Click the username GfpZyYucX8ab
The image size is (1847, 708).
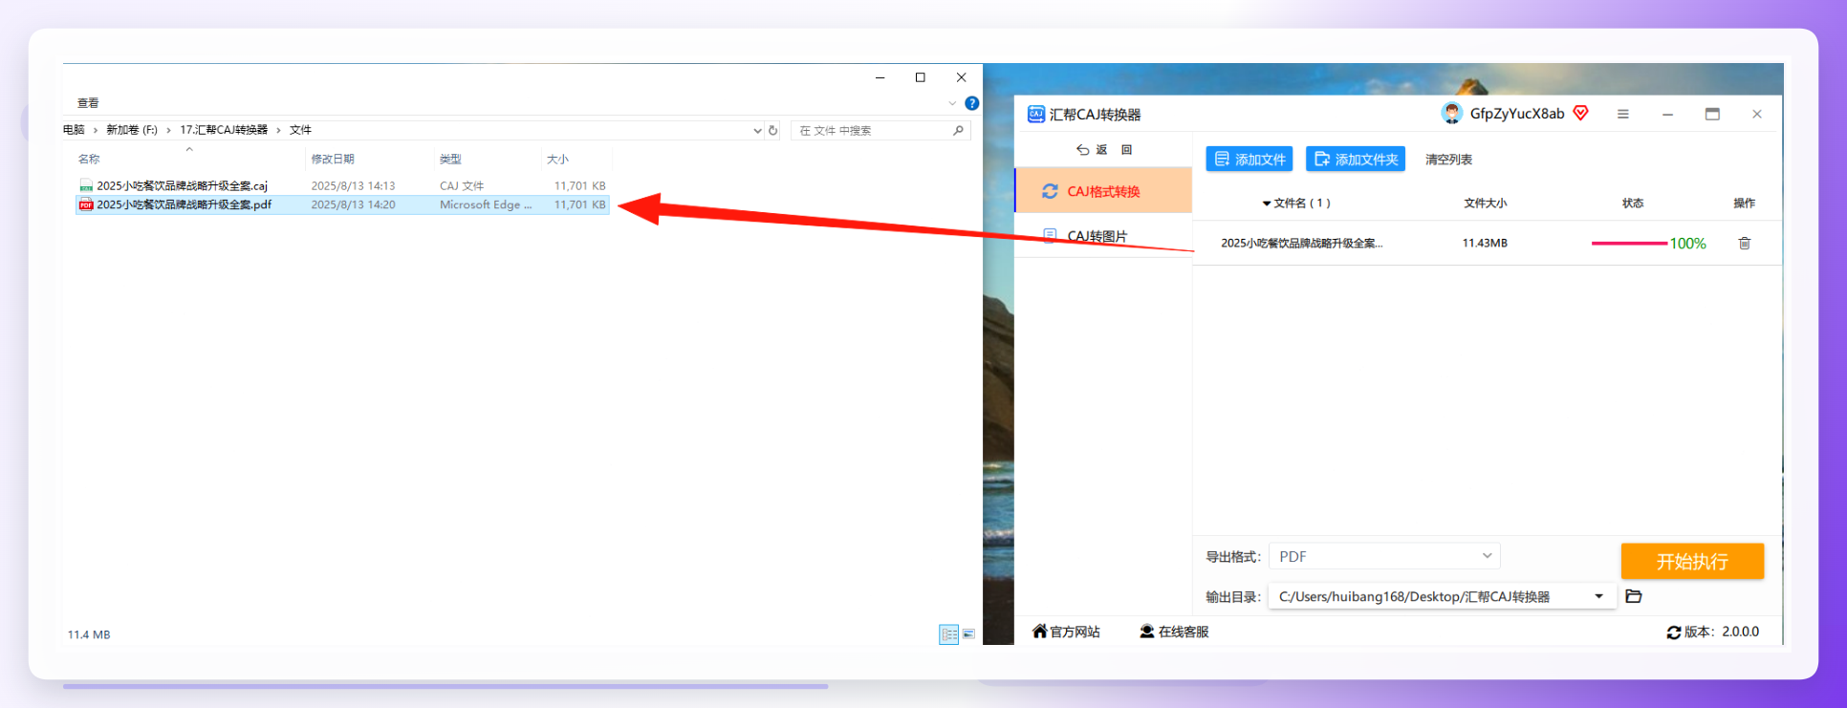pos(1517,114)
